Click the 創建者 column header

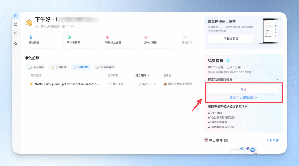pyautogui.click(x=167, y=75)
